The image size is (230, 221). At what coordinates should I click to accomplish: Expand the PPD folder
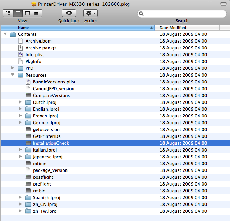tap(13, 68)
